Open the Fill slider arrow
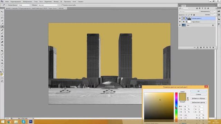Screen dimensions: 221x124 [215, 15]
